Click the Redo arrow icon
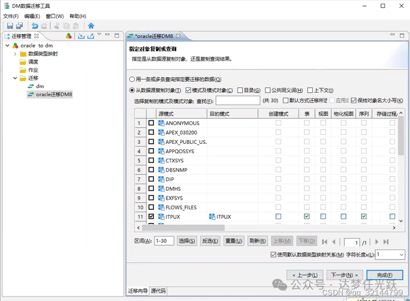The width and height of the screenshot is (410, 301). coord(44,26)
